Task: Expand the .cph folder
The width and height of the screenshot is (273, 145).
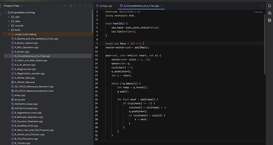Action: point(9,17)
